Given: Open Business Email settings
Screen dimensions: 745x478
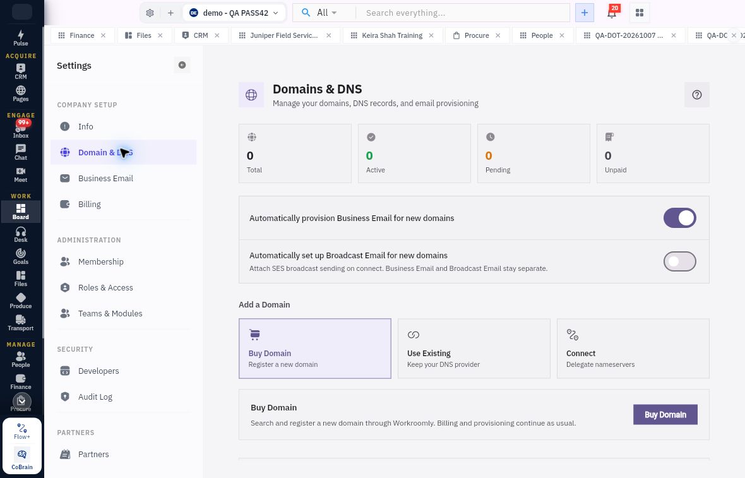Looking at the screenshot, I should coord(123,178).
